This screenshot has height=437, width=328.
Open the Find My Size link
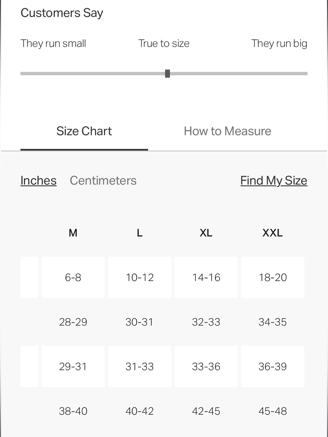[274, 181]
